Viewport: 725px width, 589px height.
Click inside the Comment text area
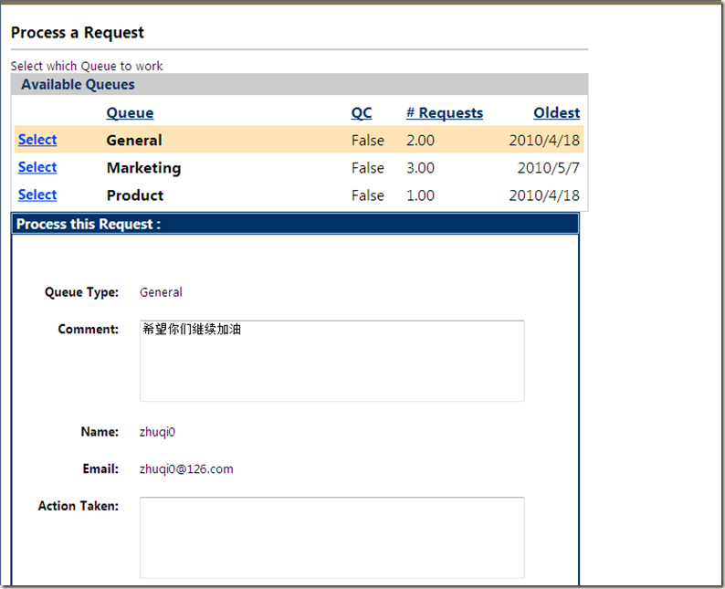click(x=332, y=361)
